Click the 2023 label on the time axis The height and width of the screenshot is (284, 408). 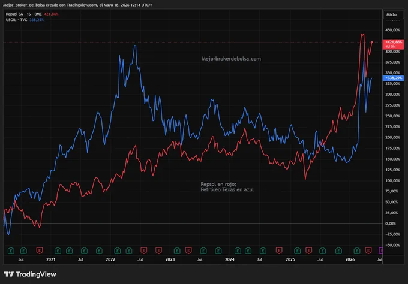(170, 259)
